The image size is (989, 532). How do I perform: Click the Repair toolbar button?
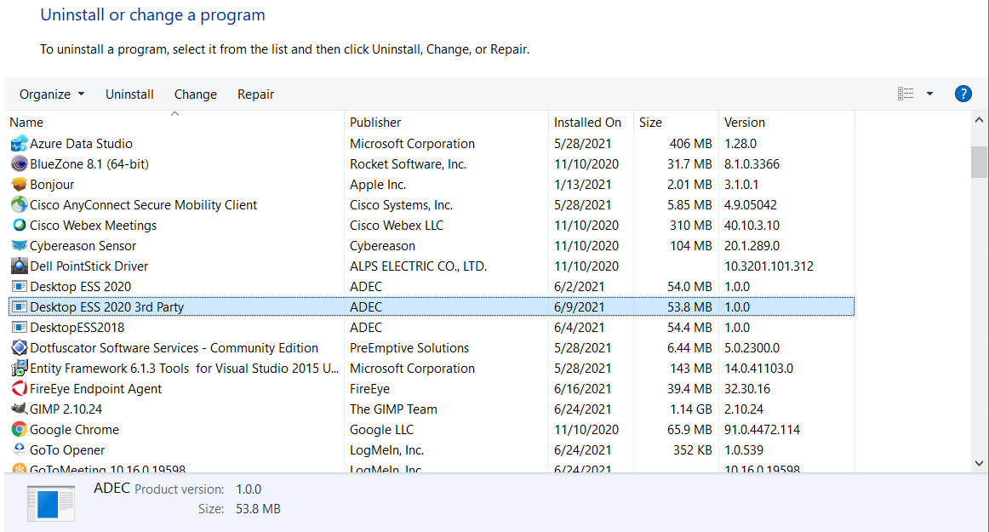click(x=255, y=94)
